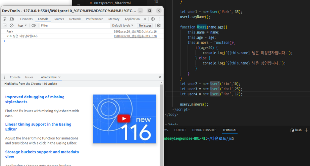310x166 pixels.
Task: Clear the console with the clear icon
Action: 12,25
